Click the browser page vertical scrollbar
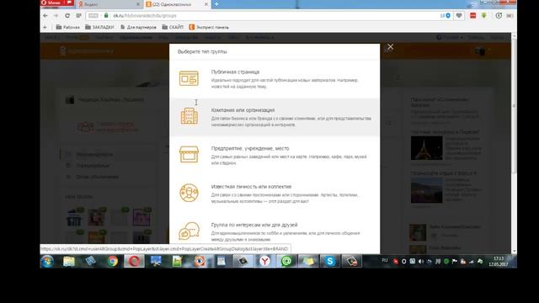539x303 pixels. tap(514, 107)
